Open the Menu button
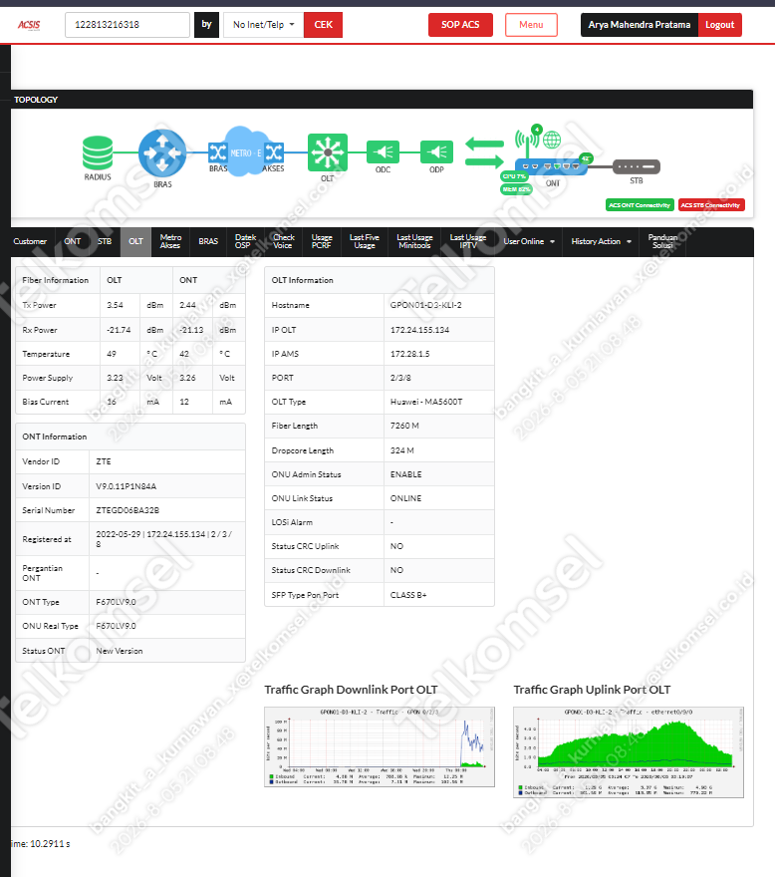The image size is (775, 877). (x=531, y=25)
